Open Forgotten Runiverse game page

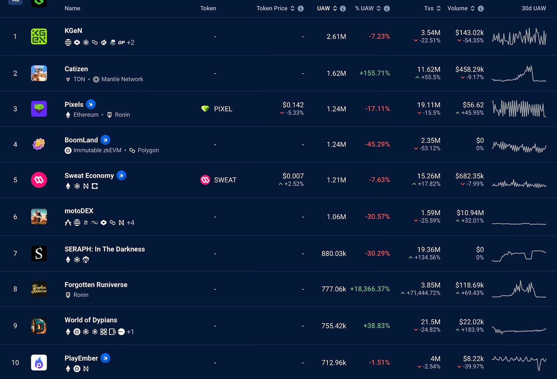click(96, 285)
